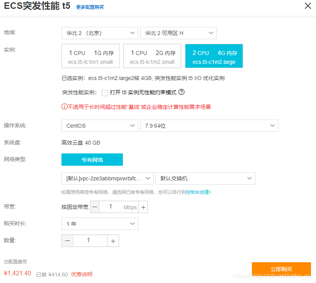Open the 默认交换机 switch dropdown
The height and width of the screenshot is (283, 316).
pyautogui.click(x=205, y=178)
